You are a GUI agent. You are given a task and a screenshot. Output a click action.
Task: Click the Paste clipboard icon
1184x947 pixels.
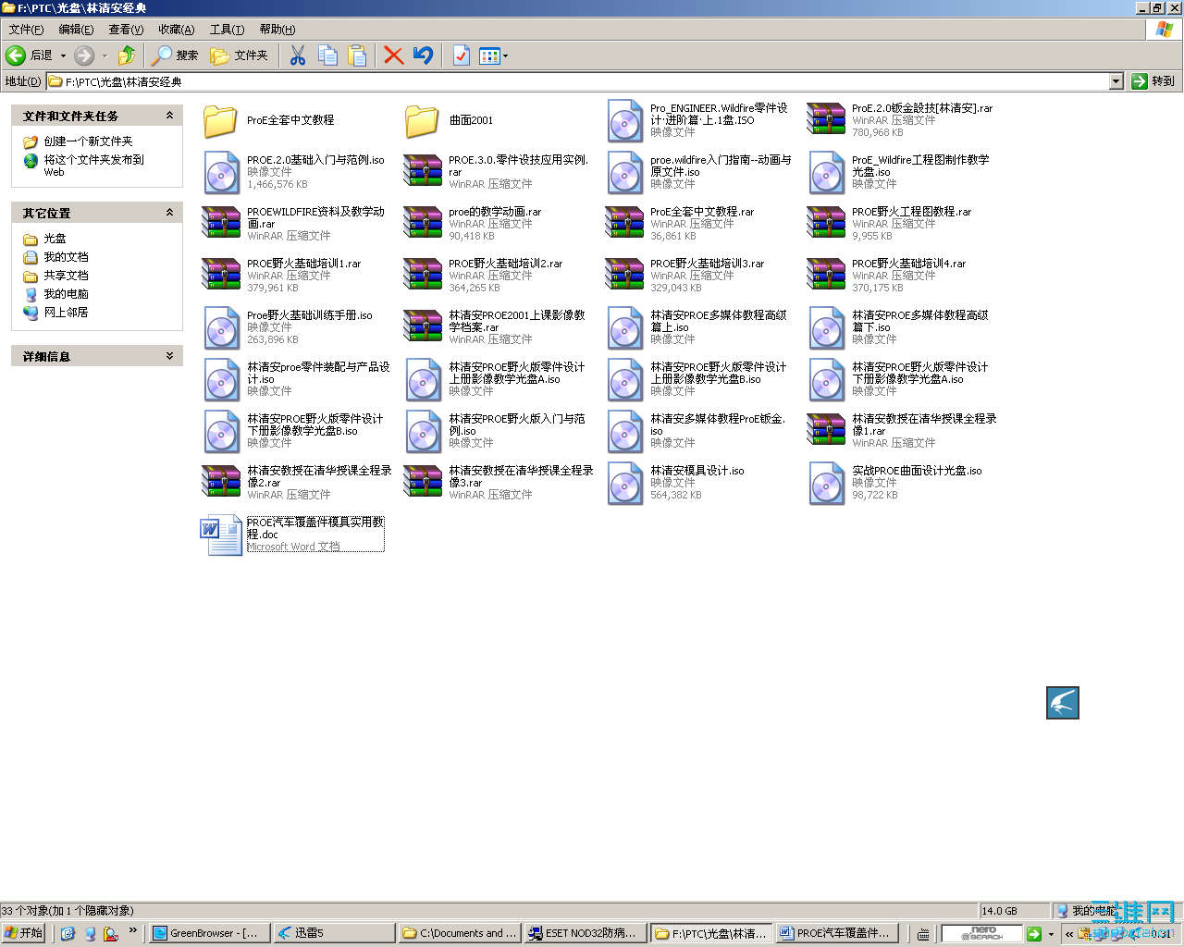[357, 55]
